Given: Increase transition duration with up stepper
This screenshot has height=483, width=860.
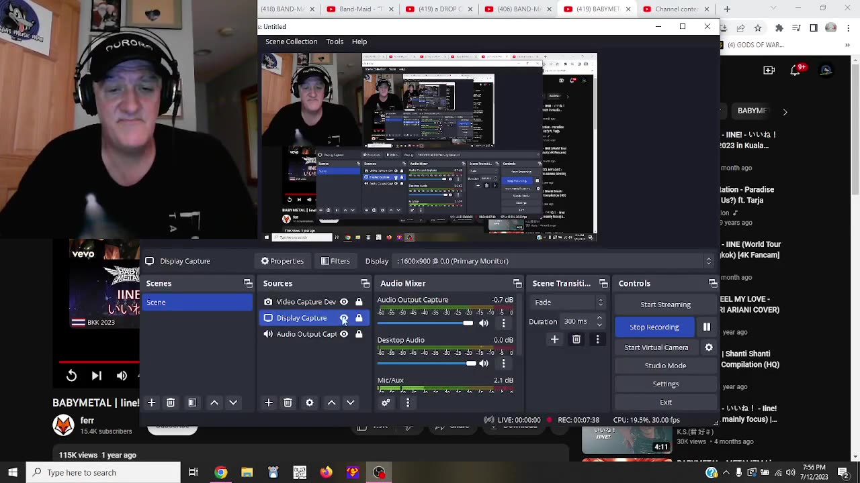Looking at the screenshot, I should click(x=599, y=318).
